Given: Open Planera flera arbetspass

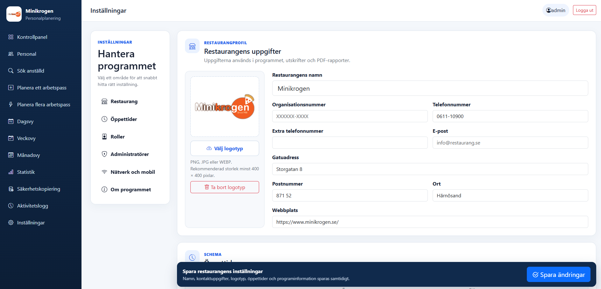Looking at the screenshot, I should point(41,104).
